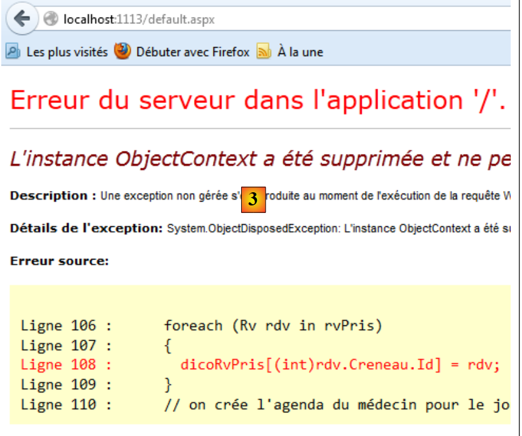Click the Firefox logo in bookmarks toolbar
The image size is (522, 436).
pyautogui.click(x=122, y=52)
